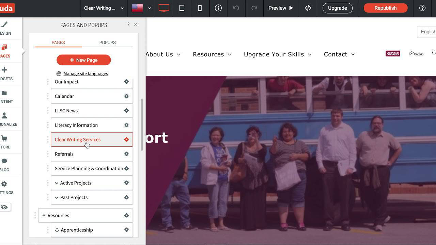Open site info icon

pos(218,8)
